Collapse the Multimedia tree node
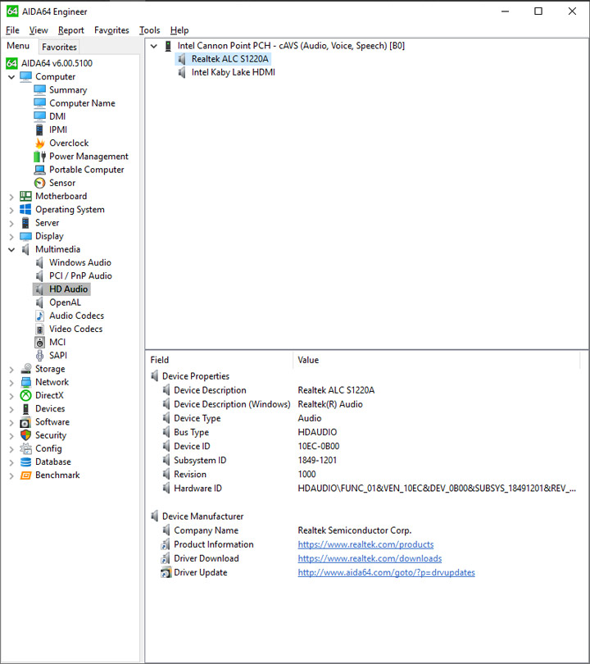Viewport: 590px width, 664px height. point(11,249)
